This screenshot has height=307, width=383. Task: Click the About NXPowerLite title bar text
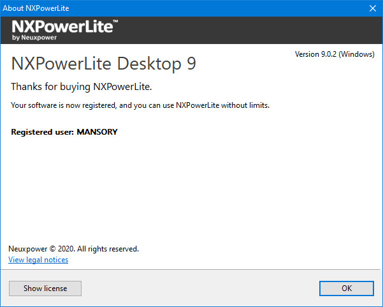(x=37, y=8)
